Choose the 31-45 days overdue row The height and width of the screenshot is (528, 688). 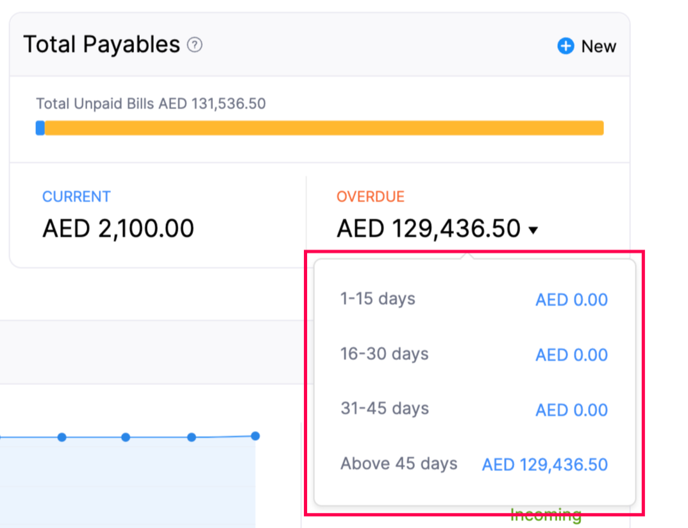384,409
